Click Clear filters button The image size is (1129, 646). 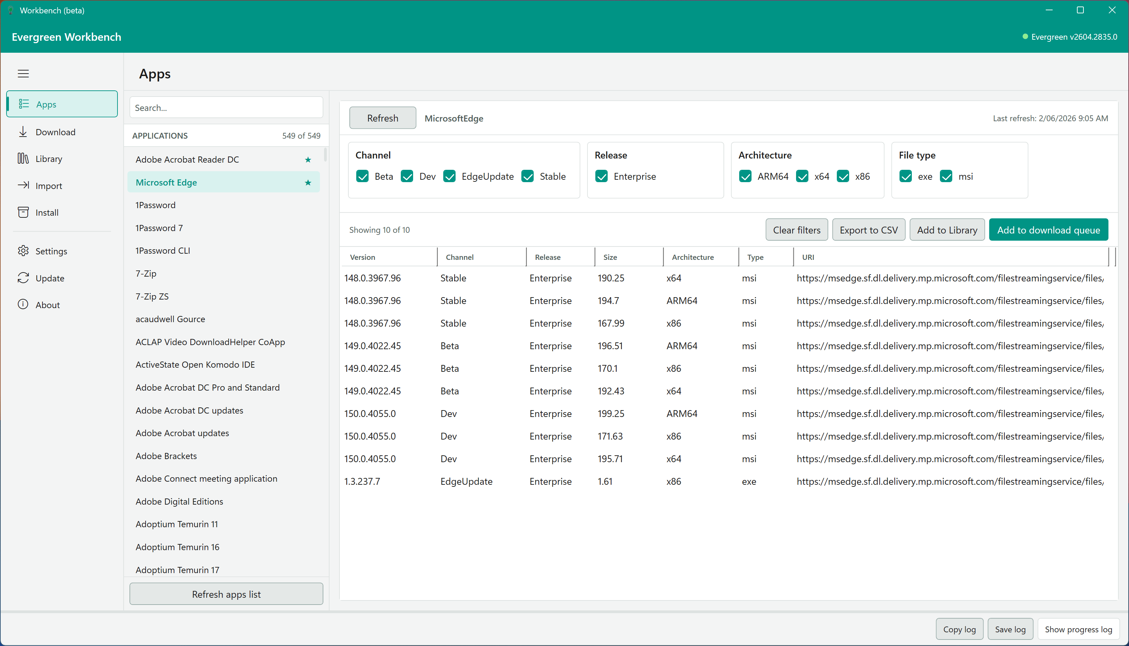click(797, 230)
